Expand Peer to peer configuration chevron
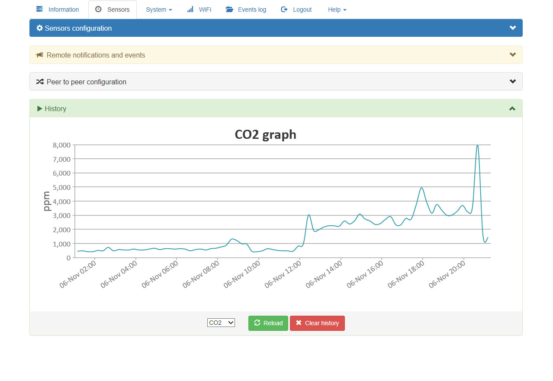Image resolution: width=553 pixels, height=381 pixels. coord(513,82)
